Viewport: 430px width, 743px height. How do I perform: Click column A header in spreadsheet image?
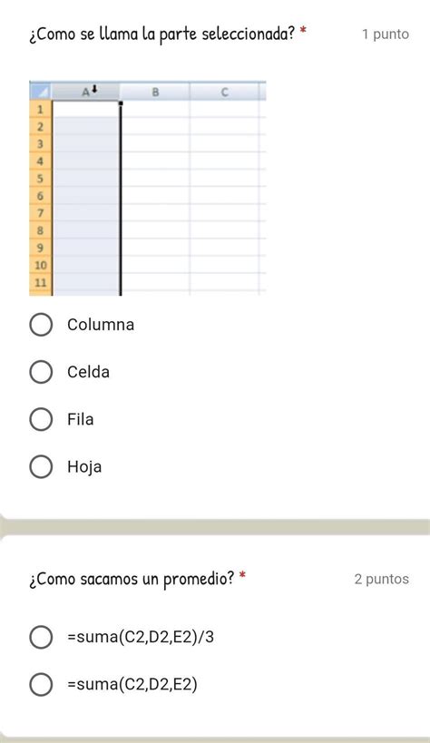click(x=86, y=92)
